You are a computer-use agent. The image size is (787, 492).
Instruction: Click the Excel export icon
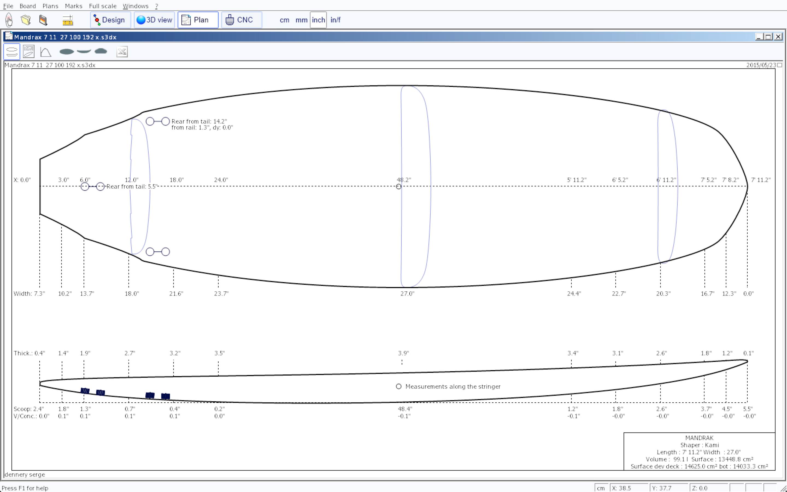(x=122, y=52)
